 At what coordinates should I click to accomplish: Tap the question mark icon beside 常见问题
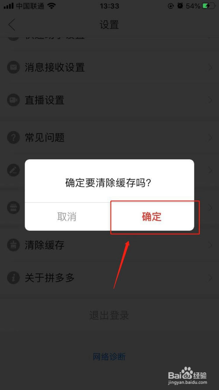coord(14,137)
